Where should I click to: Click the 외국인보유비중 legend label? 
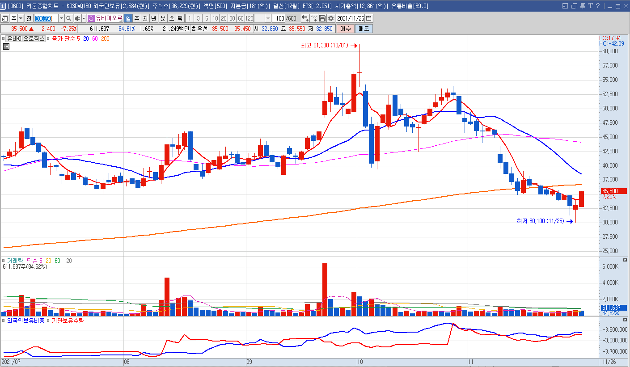(x=25, y=321)
